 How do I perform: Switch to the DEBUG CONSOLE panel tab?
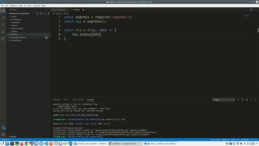point(78,100)
